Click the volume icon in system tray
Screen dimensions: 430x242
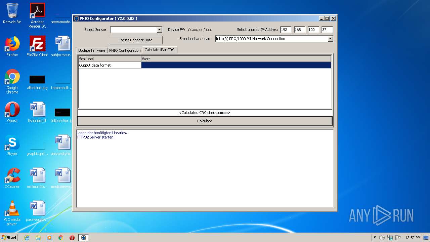382,238
